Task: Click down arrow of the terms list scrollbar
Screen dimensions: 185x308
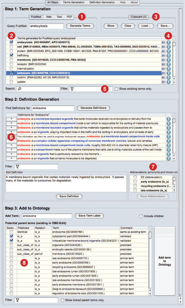Action: 174,82
